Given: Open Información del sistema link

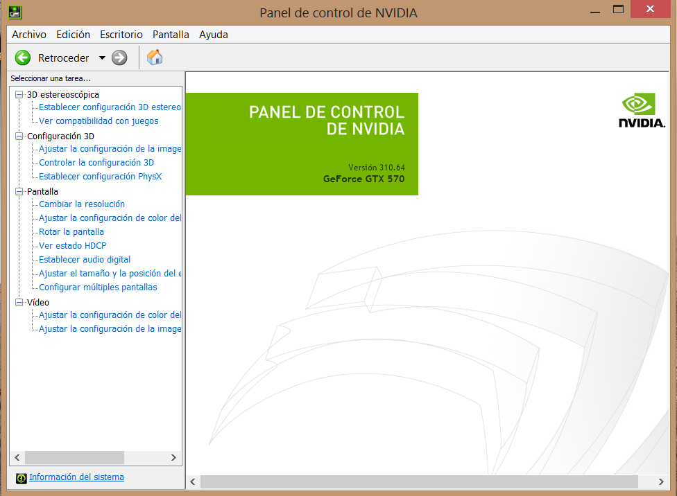Looking at the screenshot, I should (76, 477).
